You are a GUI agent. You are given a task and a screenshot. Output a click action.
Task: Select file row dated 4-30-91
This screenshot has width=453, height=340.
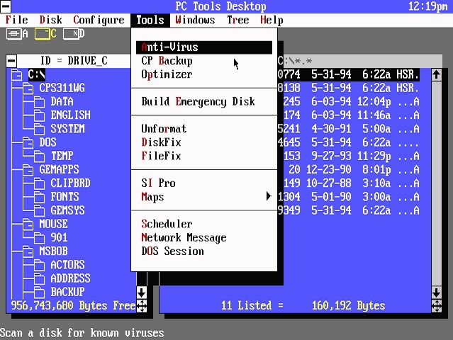pos(348,129)
